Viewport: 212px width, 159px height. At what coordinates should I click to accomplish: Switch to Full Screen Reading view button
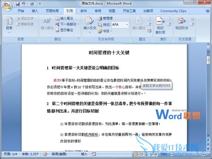[141, 154]
